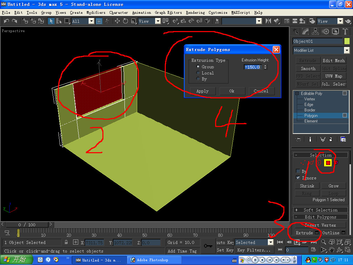Open the Utilities hammer panel tab
This screenshot has height=265, width=353.
coord(345,31)
